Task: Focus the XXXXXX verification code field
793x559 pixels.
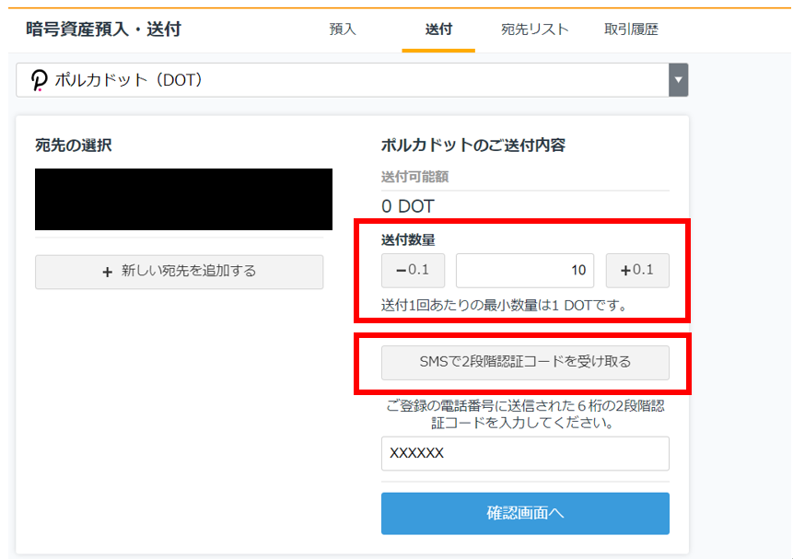Action: point(525,453)
